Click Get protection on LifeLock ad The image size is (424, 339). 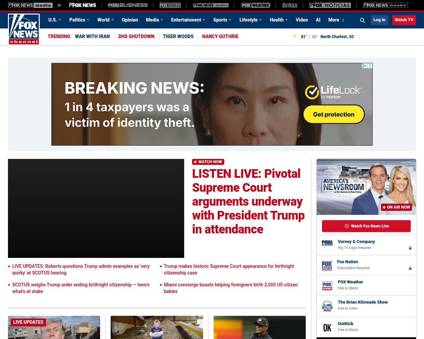[334, 114]
